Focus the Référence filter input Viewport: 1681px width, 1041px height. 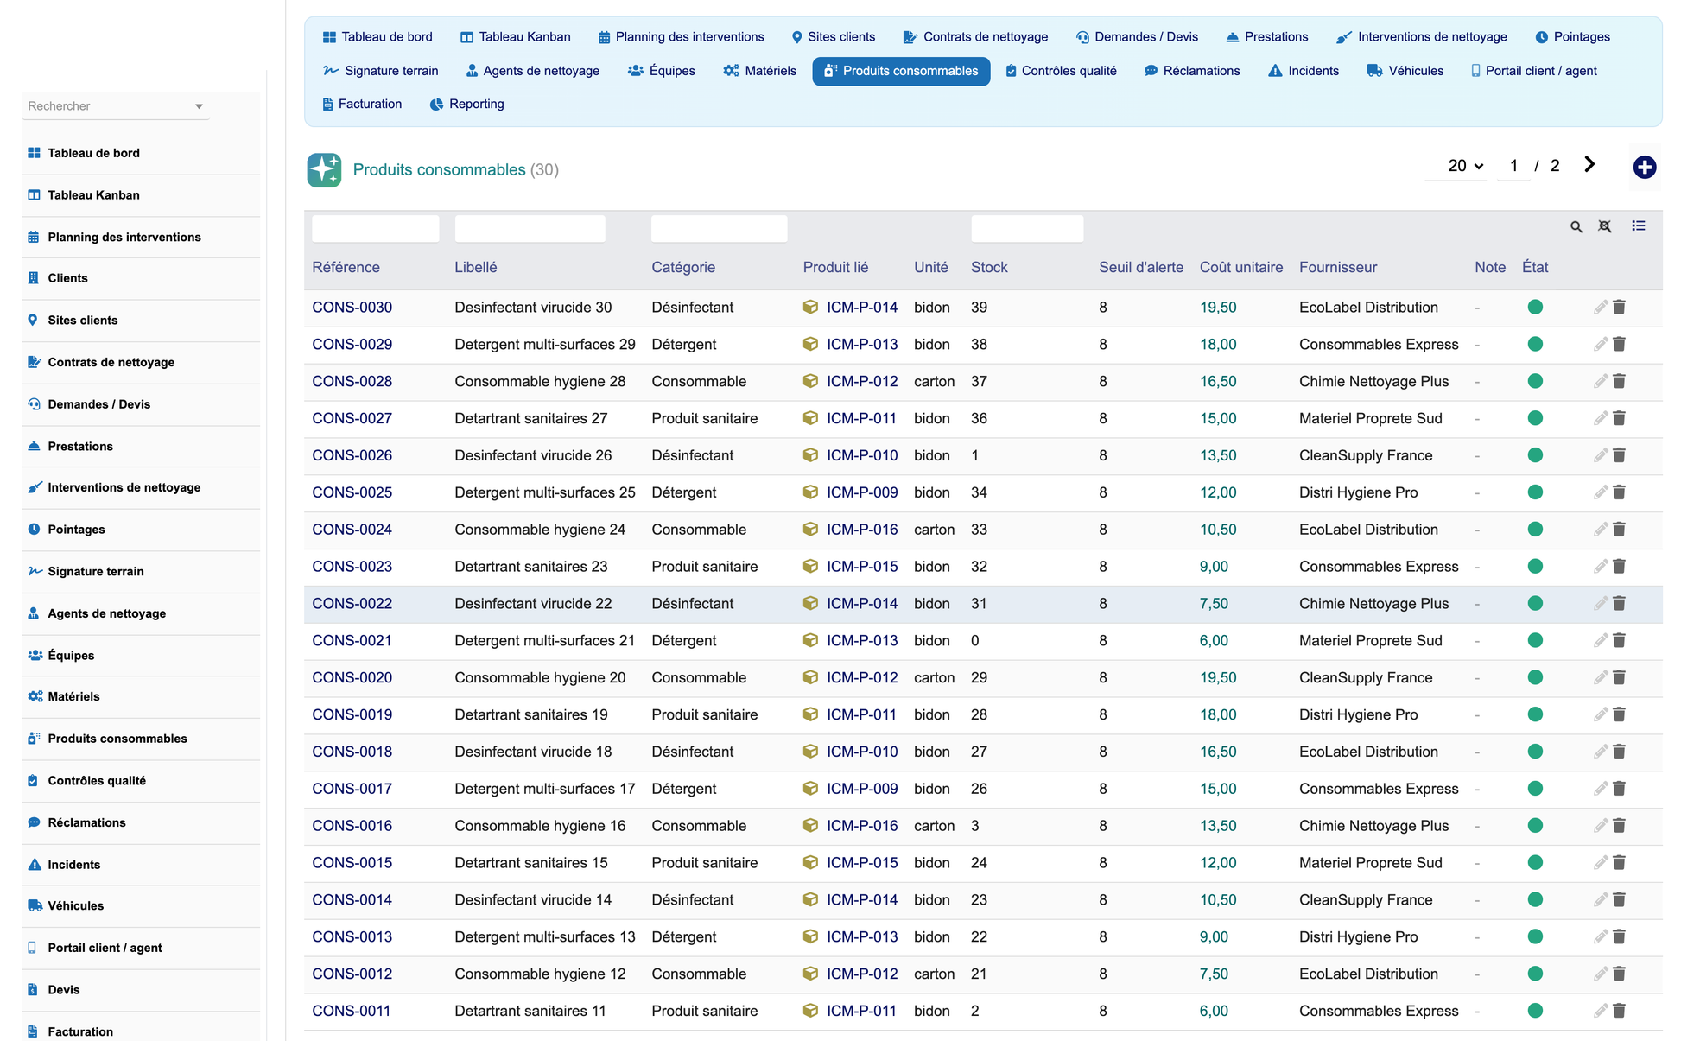pyautogui.click(x=375, y=228)
